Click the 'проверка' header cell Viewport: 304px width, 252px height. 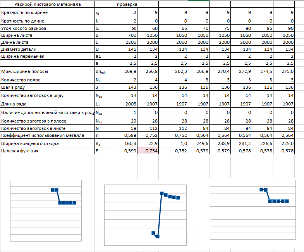(137, 4)
